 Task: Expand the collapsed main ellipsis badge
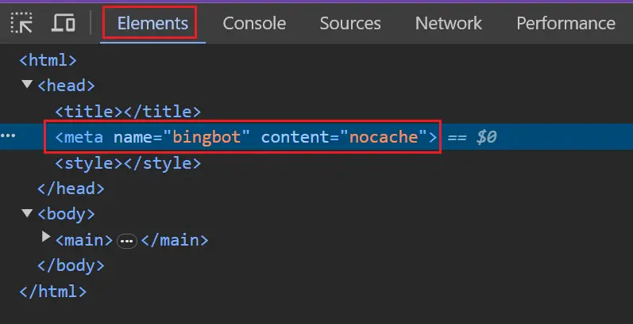click(126, 240)
